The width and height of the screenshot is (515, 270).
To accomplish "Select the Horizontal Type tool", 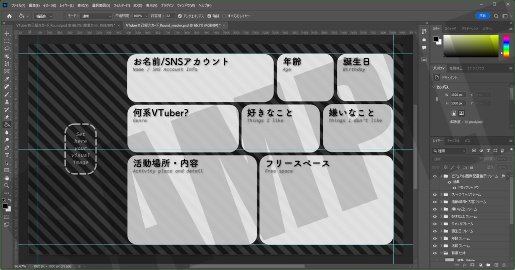I will (7, 155).
